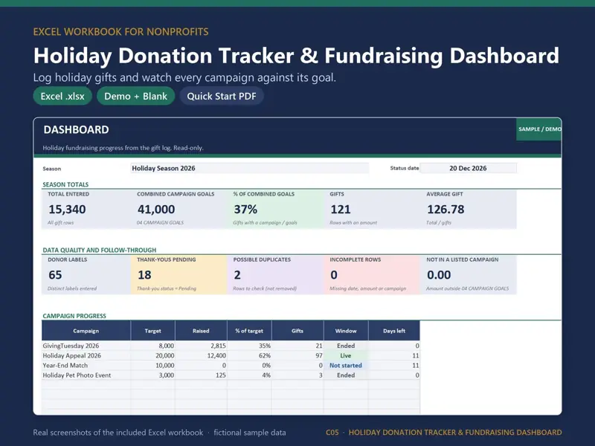Click the Quick Start PDF pill badge
595x446 pixels.
[x=222, y=97]
